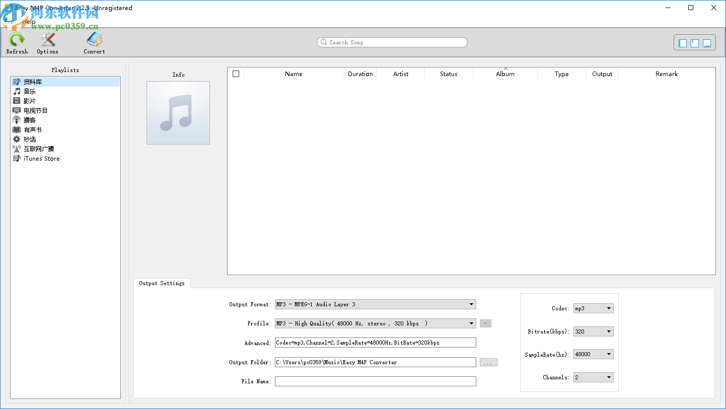726x409 pixels.
Task: Click inside the Search Song field
Action: coord(392,42)
